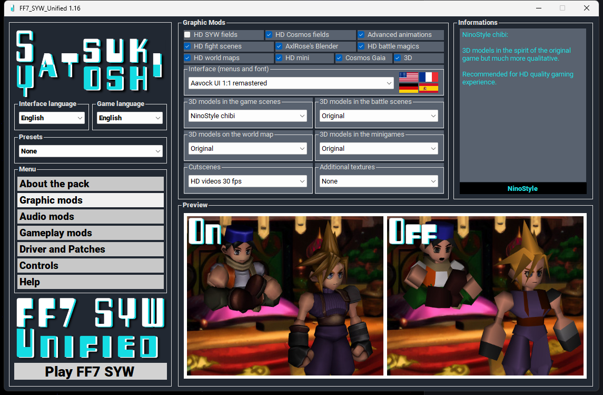Open the Additional textures dropdown
The height and width of the screenshot is (395, 603).
379,181
